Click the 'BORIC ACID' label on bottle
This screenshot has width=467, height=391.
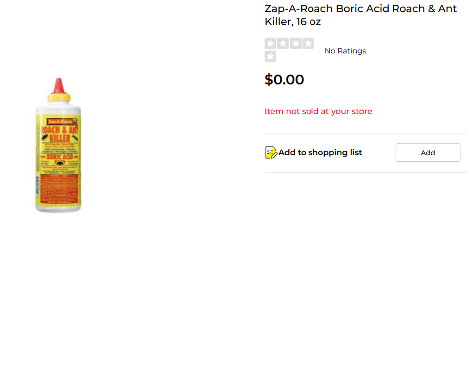click(59, 155)
